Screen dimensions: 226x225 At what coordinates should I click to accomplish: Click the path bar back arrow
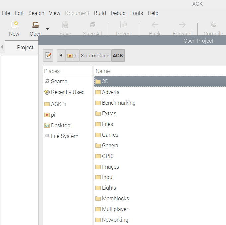click(x=61, y=56)
